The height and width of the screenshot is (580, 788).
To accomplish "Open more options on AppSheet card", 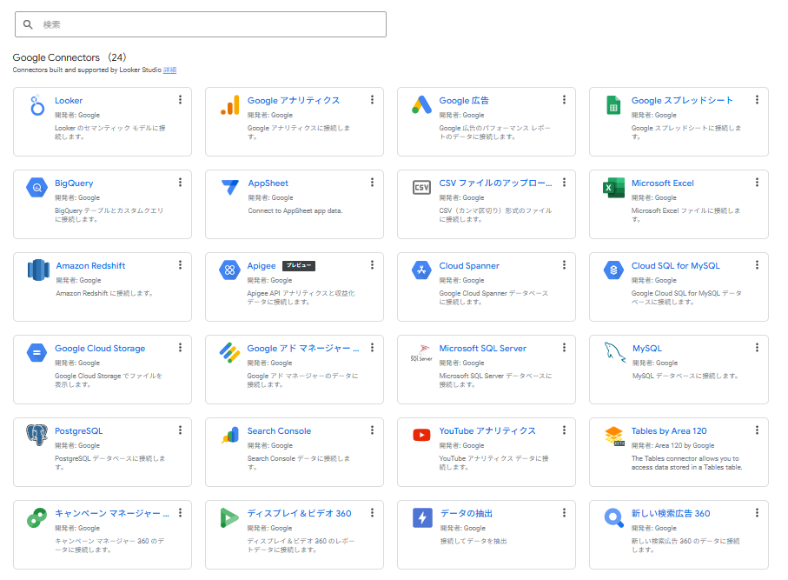I will pyautogui.click(x=372, y=182).
